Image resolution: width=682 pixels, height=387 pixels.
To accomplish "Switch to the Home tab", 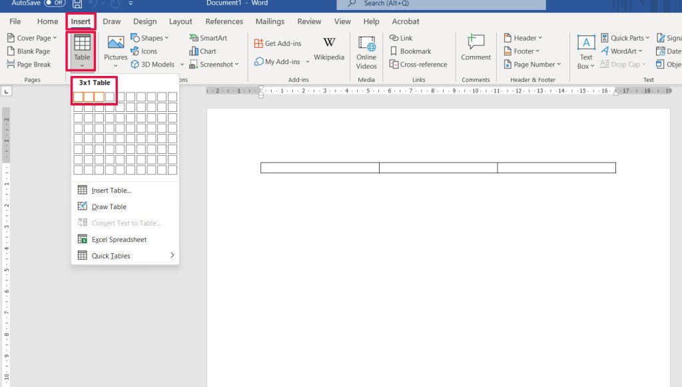I will tap(47, 21).
